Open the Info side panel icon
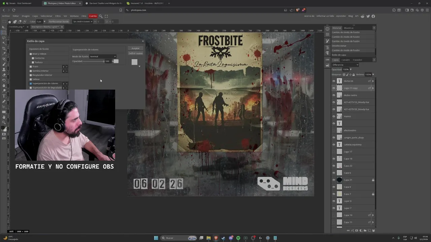The height and width of the screenshot is (242, 431). tap(327, 29)
